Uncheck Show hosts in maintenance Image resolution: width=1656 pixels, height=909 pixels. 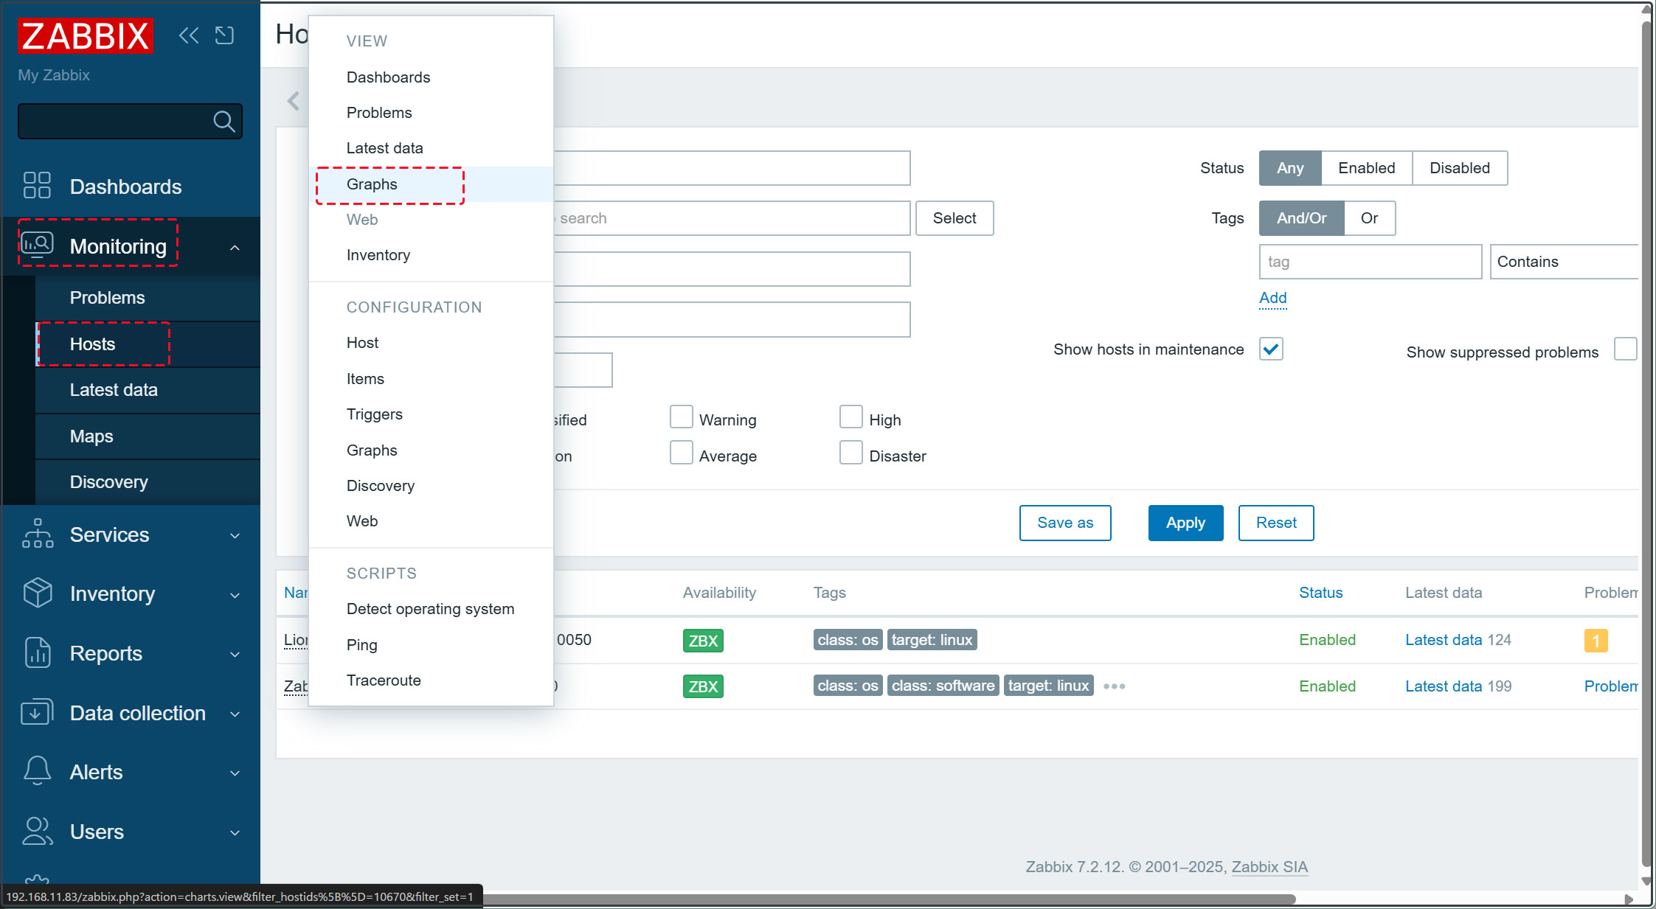pos(1271,349)
